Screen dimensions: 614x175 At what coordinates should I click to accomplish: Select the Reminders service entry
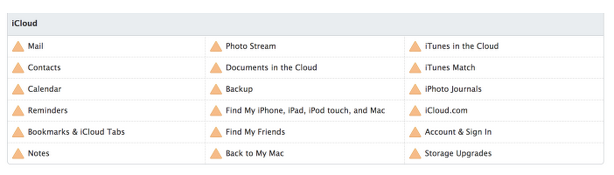[48, 111]
